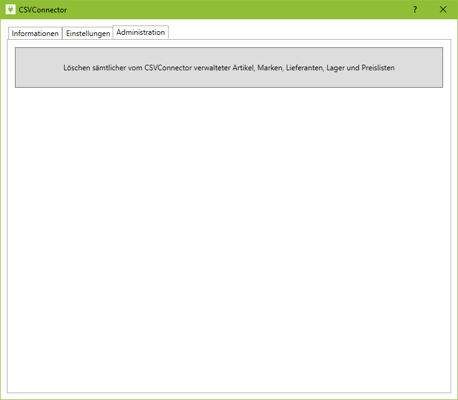The width and height of the screenshot is (458, 400).
Task: Show the application information page
Action: pos(35,34)
